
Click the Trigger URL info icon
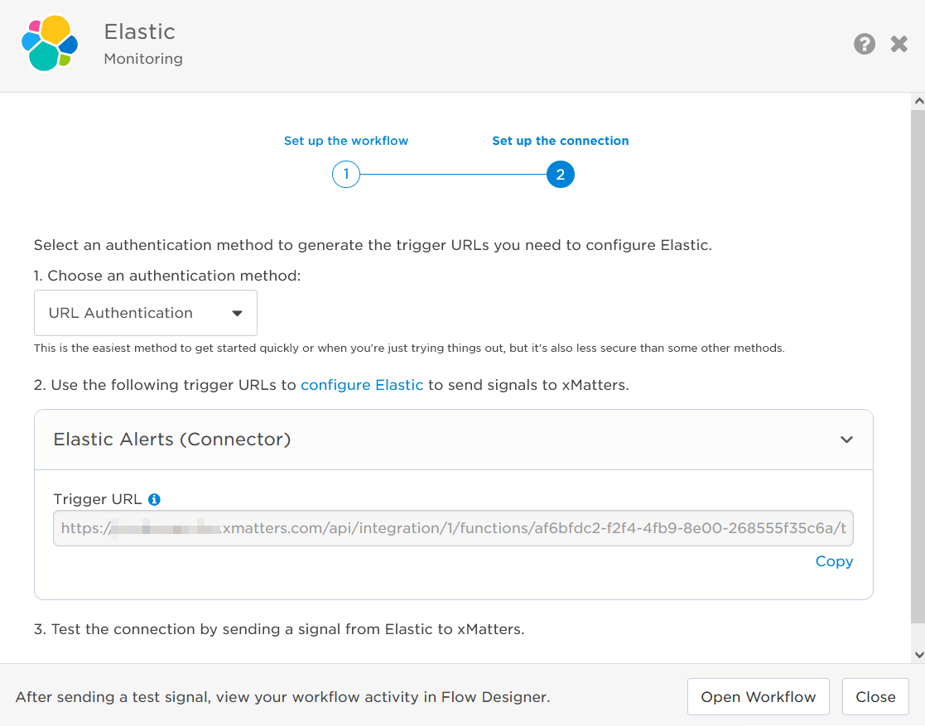click(154, 499)
